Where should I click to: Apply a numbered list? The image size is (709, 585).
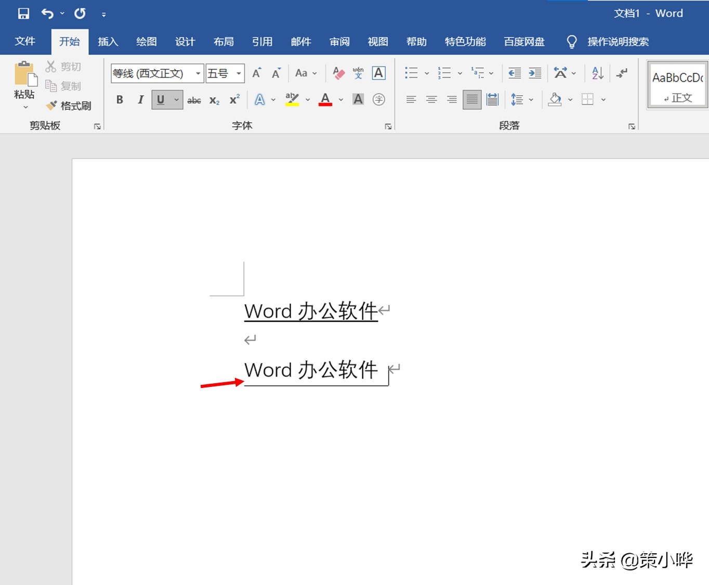point(444,73)
